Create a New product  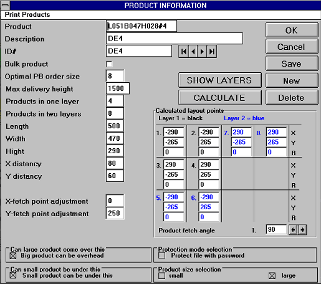(292, 80)
